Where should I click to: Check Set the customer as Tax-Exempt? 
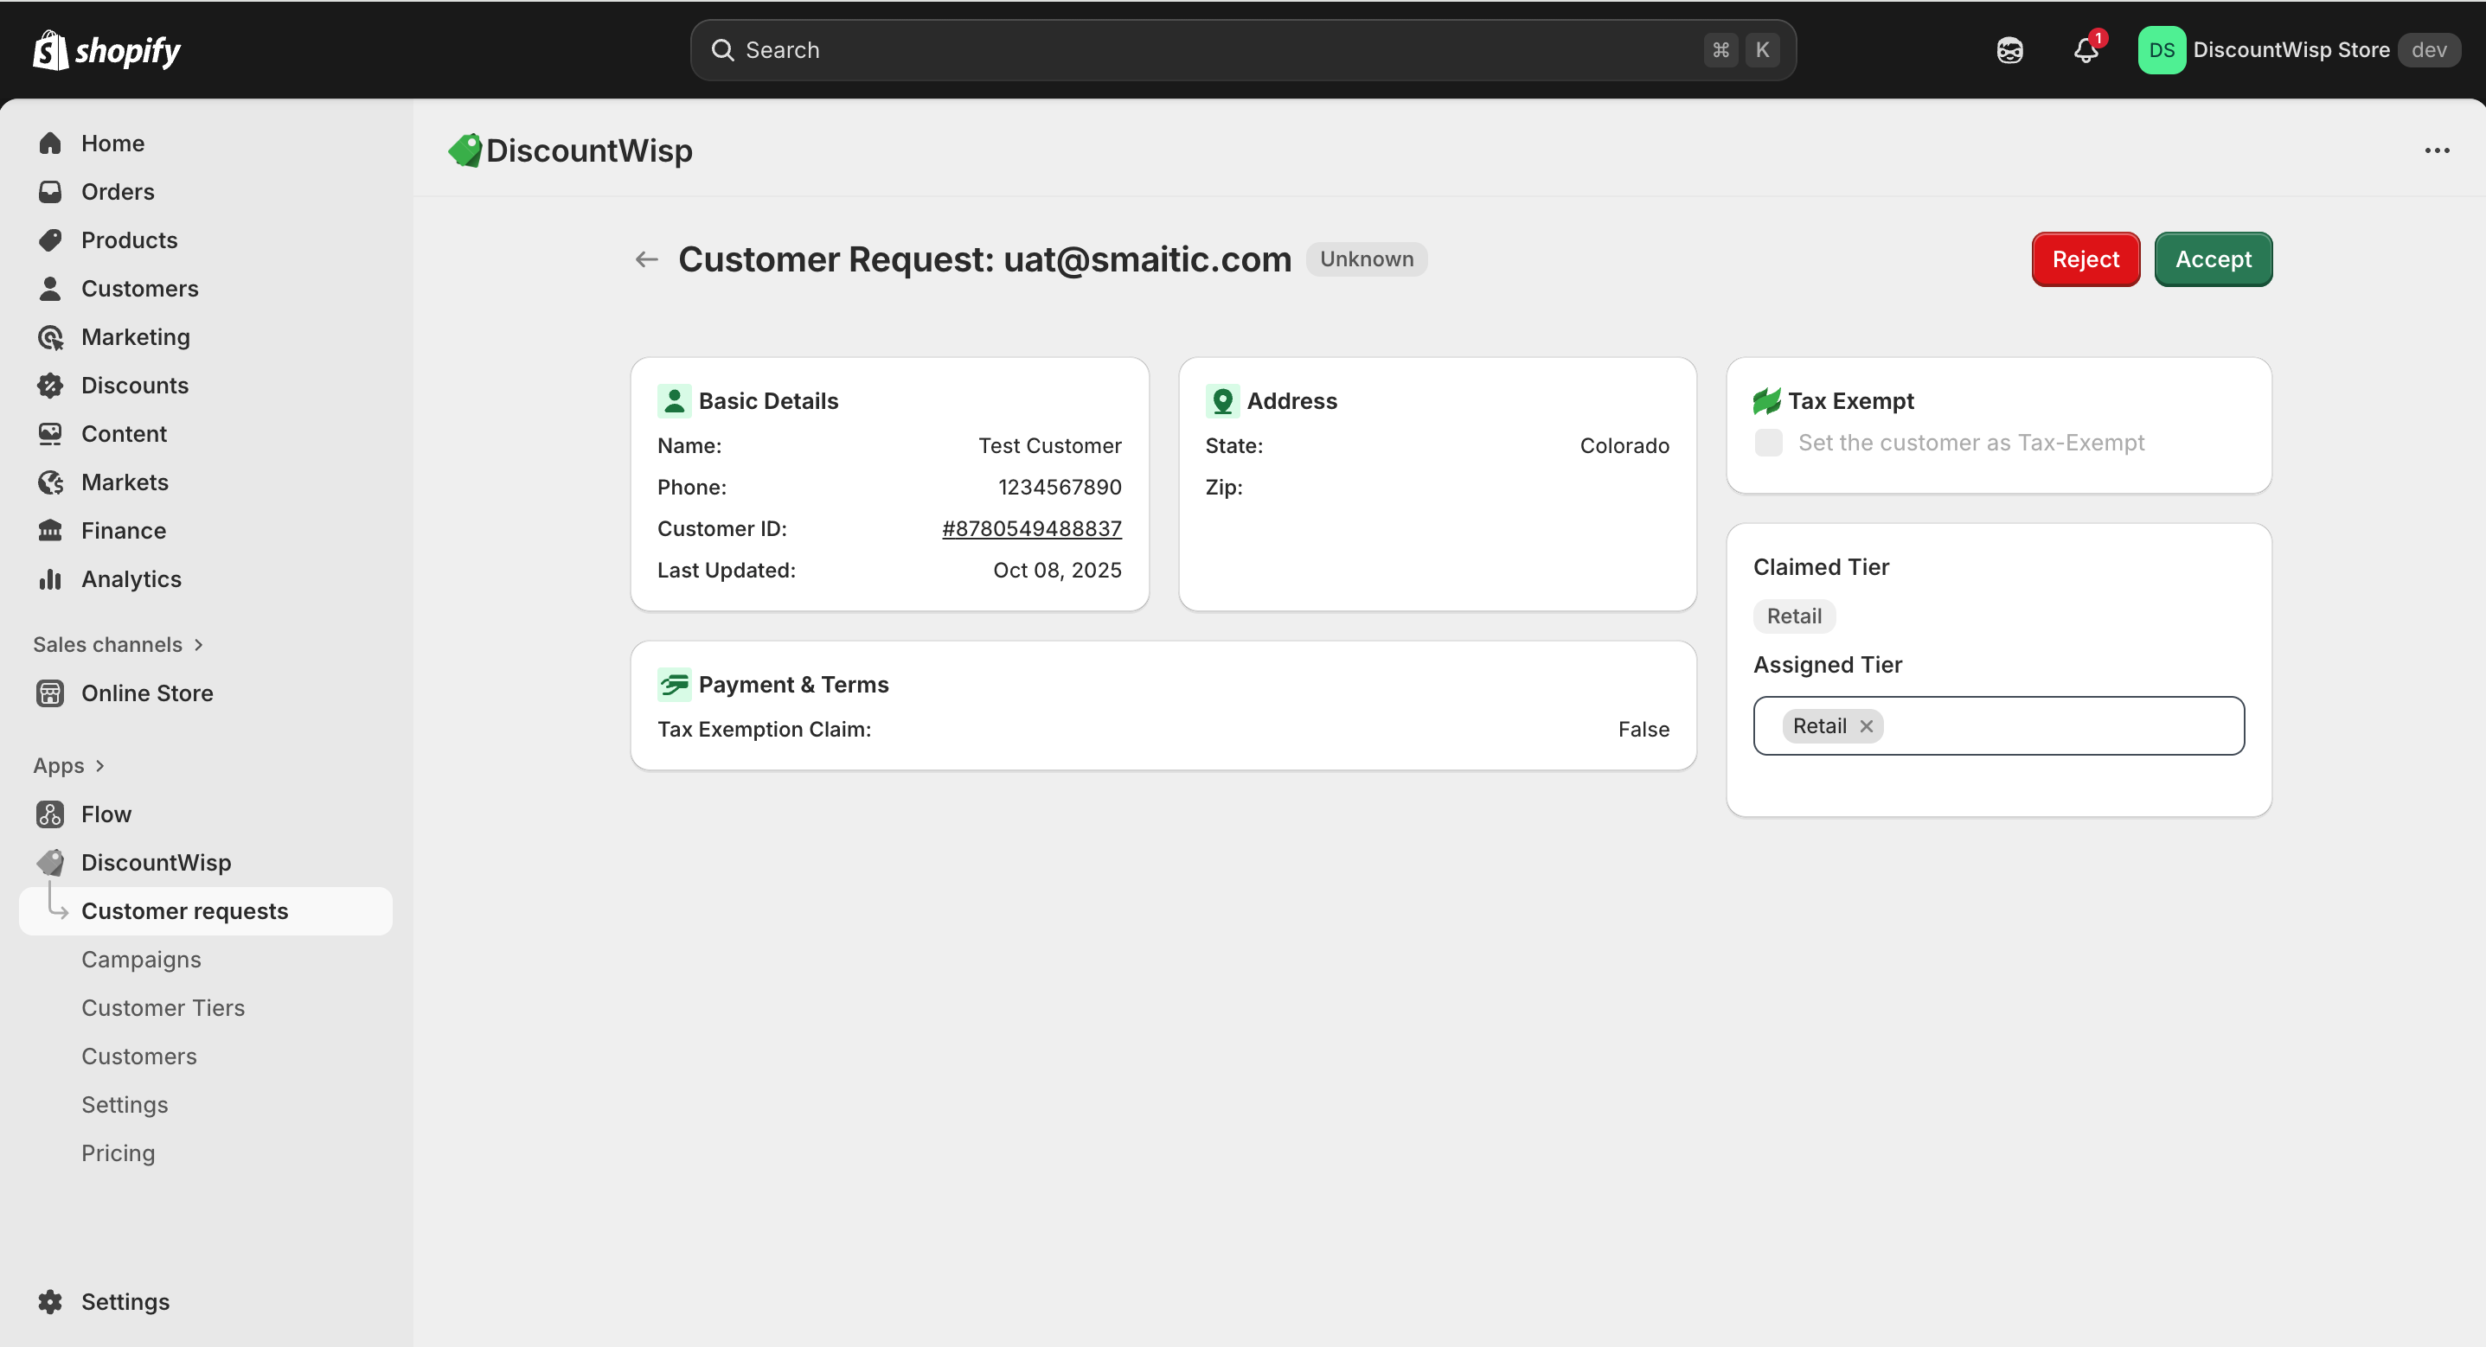click(1768, 443)
